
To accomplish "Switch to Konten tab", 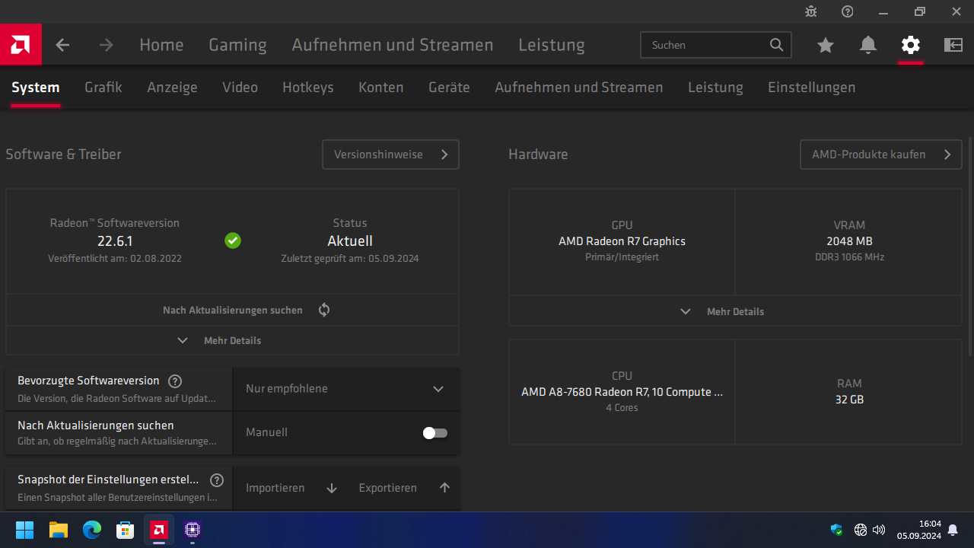I will (381, 88).
